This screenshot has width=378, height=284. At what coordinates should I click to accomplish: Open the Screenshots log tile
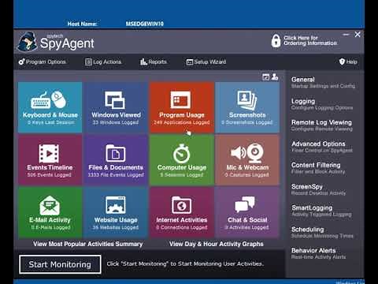247,107
